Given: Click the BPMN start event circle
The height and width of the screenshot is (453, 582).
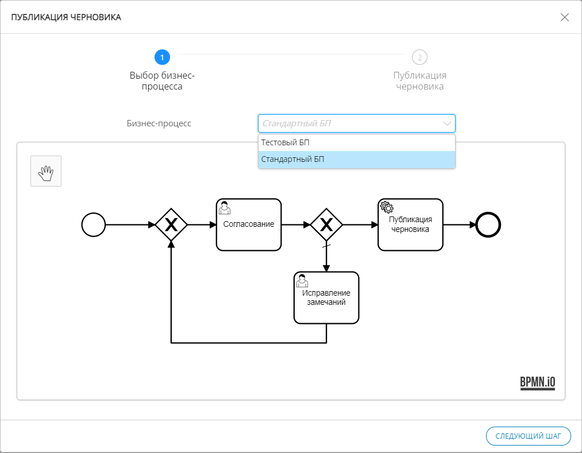Looking at the screenshot, I should tap(94, 224).
